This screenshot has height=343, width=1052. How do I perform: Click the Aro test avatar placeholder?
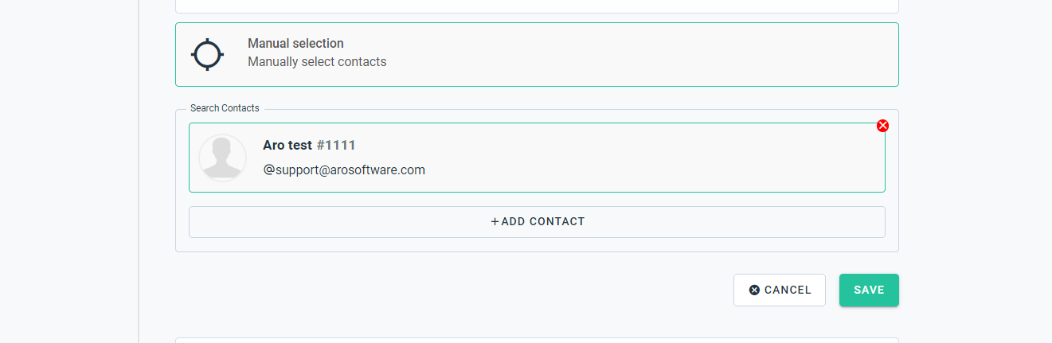click(222, 158)
